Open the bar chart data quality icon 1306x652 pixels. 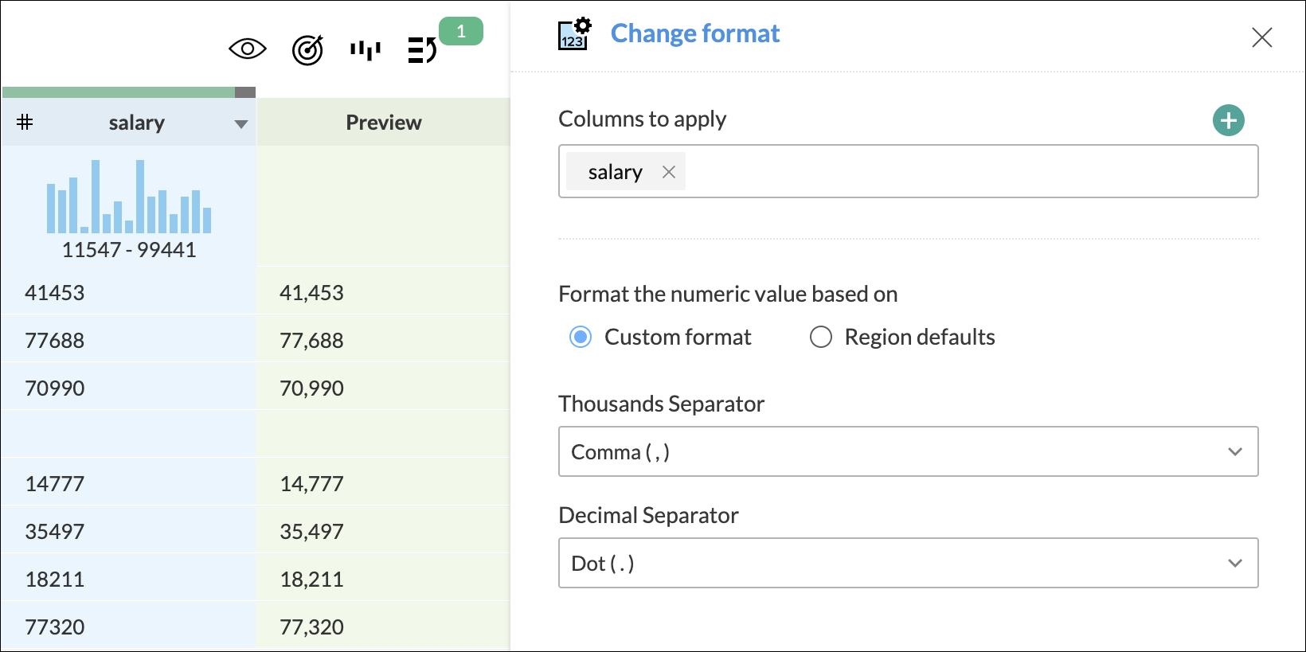pos(366,50)
